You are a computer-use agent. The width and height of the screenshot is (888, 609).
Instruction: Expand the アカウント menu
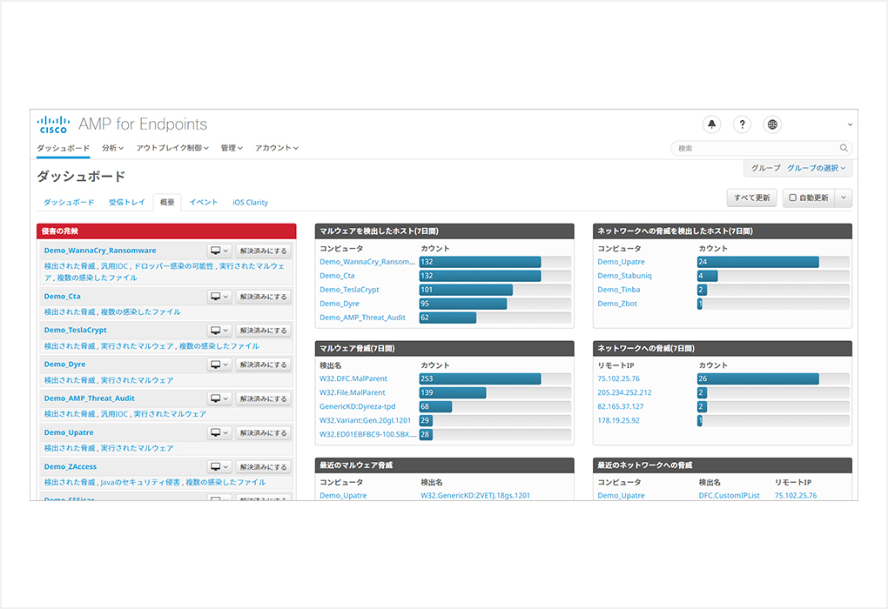276,148
